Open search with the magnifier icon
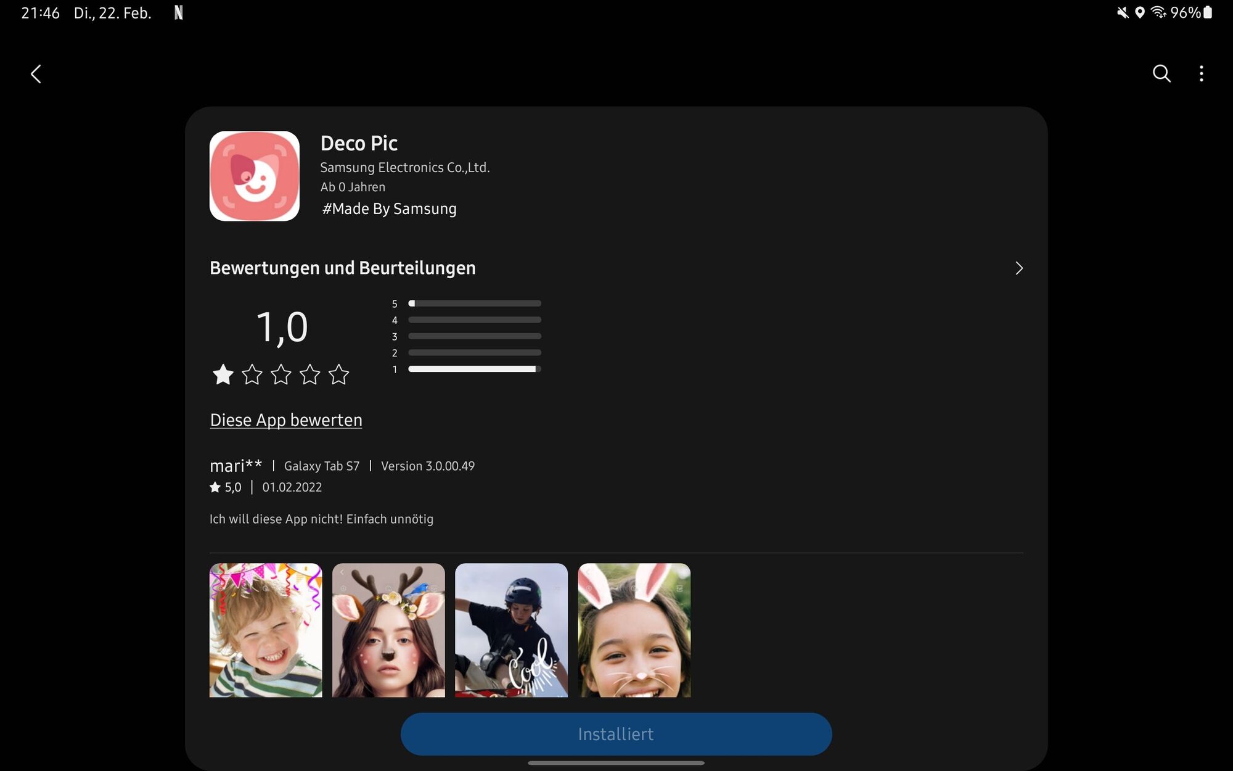Image resolution: width=1233 pixels, height=771 pixels. pos(1161,73)
